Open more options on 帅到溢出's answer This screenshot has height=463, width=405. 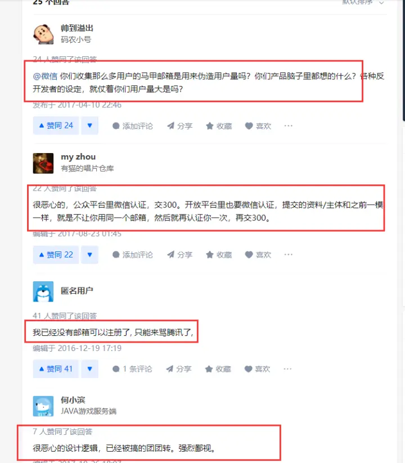coord(289,126)
